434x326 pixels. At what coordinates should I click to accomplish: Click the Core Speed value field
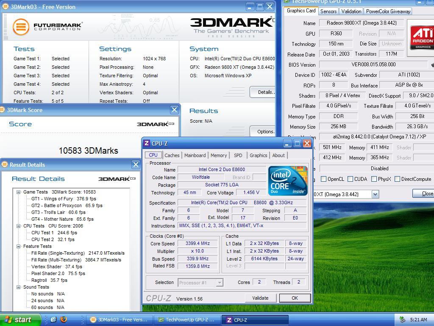click(198, 243)
